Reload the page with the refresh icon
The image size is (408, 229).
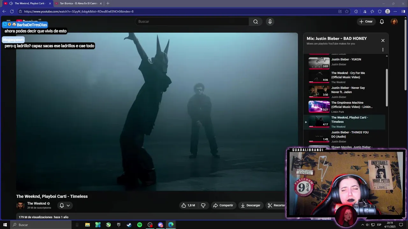point(12,11)
